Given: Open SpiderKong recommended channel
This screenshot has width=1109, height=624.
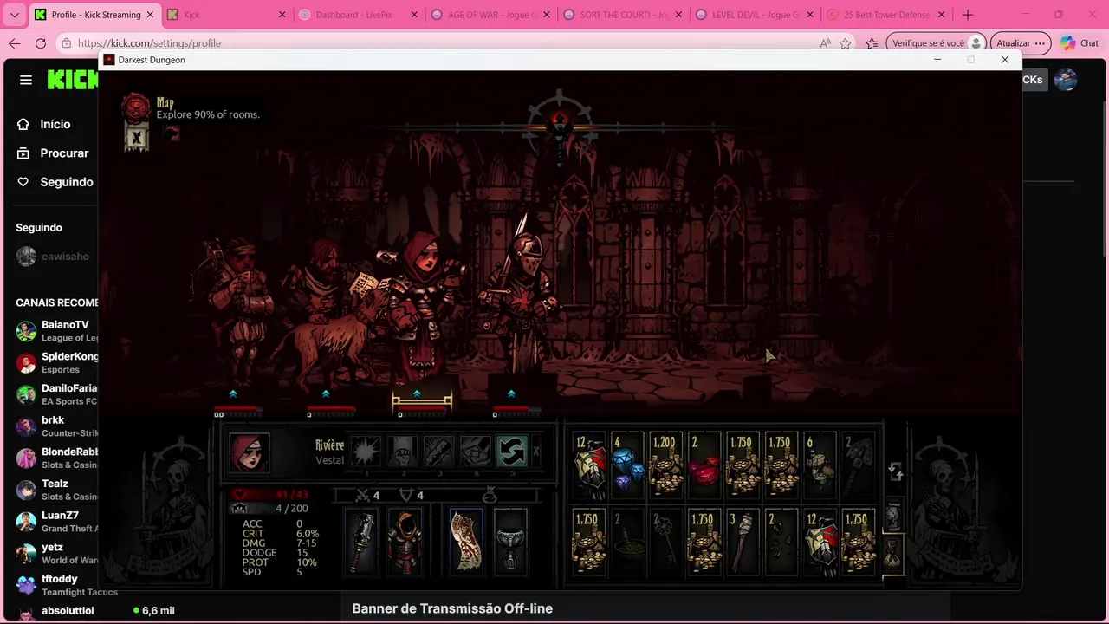Looking at the screenshot, I should pos(57,362).
